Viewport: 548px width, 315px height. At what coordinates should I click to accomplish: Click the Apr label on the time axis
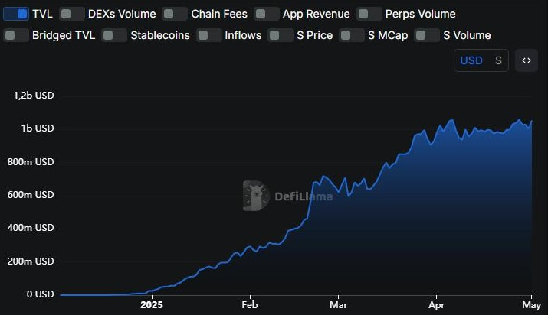pos(436,303)
